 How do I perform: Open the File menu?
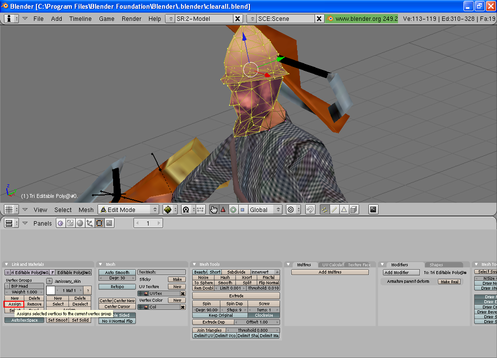pyautogui.click(x=38, y=19)
